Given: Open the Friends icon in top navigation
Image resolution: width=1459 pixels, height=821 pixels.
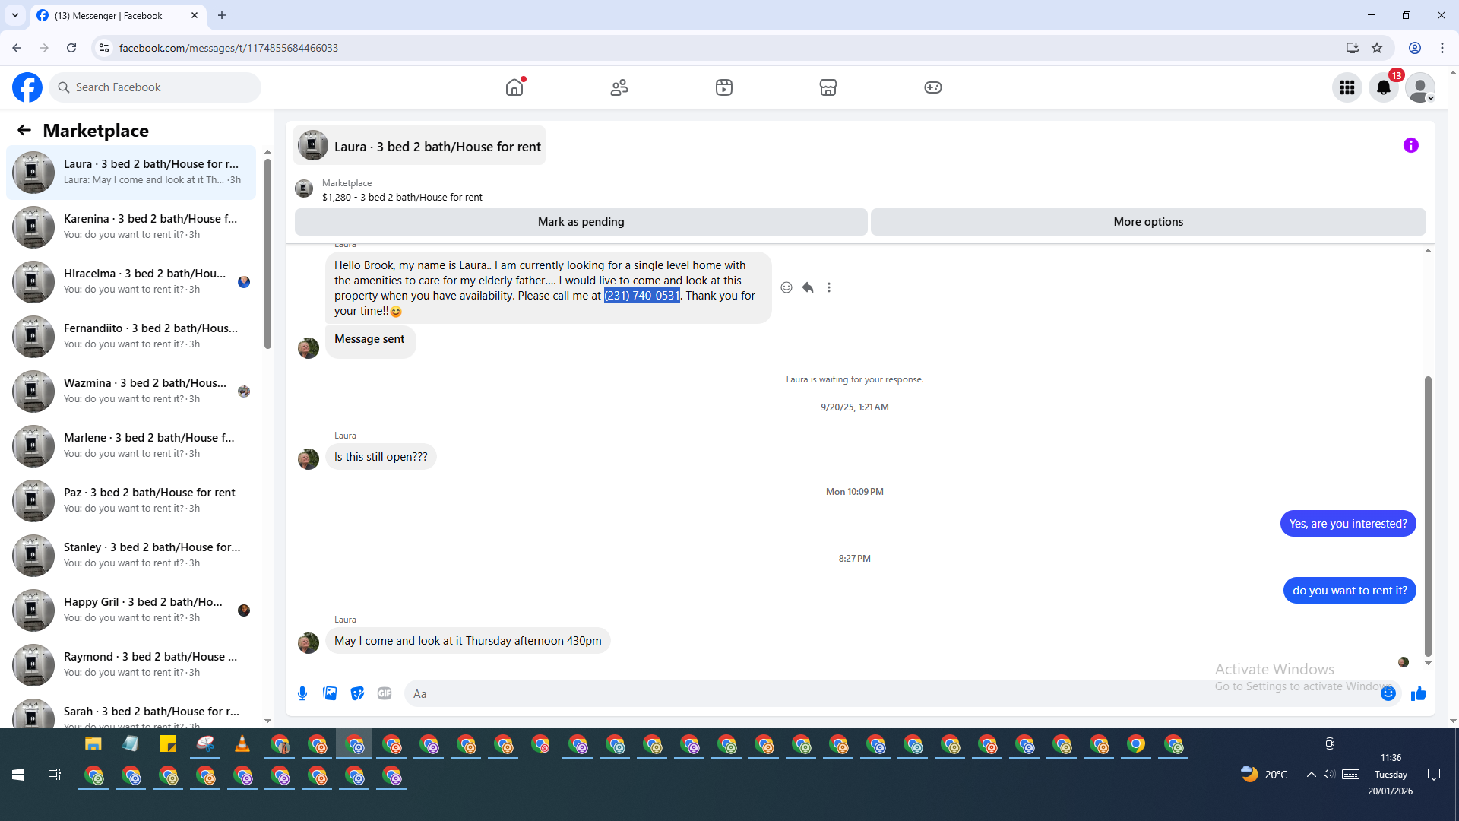Looking at the screenshot, I should tap(619, 87).
